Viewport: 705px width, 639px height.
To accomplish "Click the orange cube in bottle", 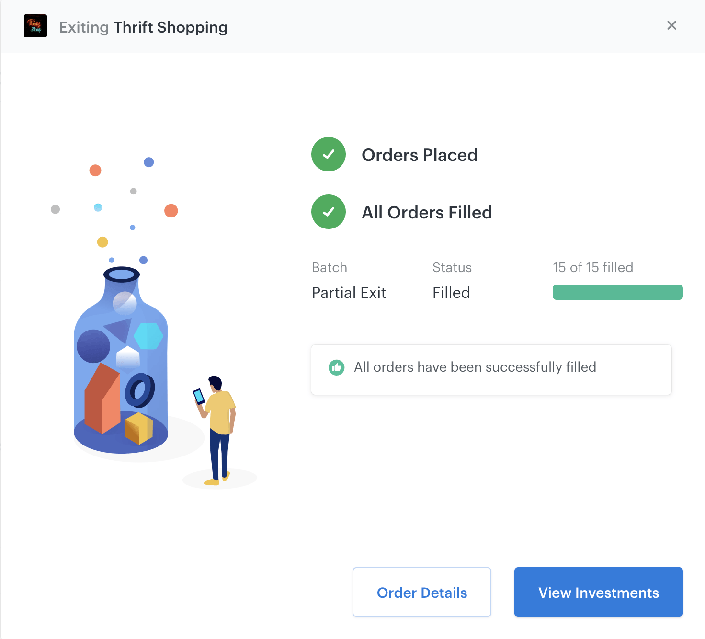I will click(139, 429).
